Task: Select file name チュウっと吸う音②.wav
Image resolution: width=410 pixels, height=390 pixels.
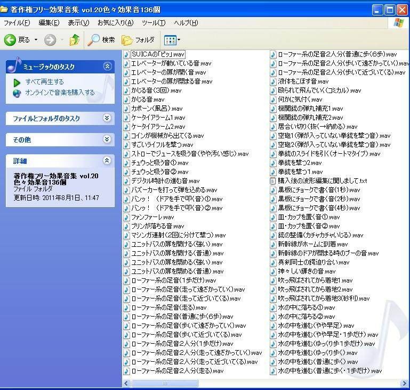Action: [160, 172]
